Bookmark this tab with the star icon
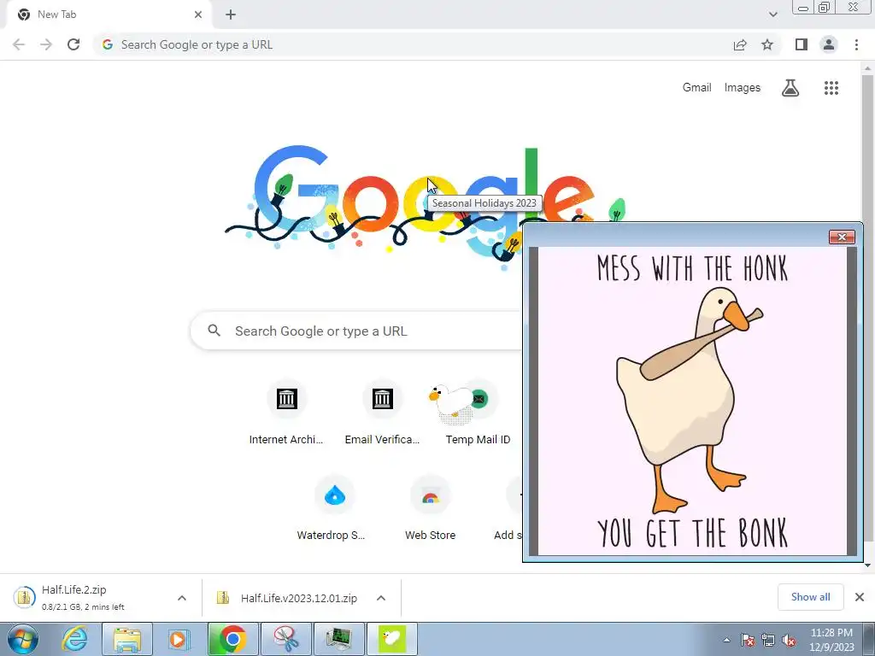This screenshot has width=875, height=656. 767,44
